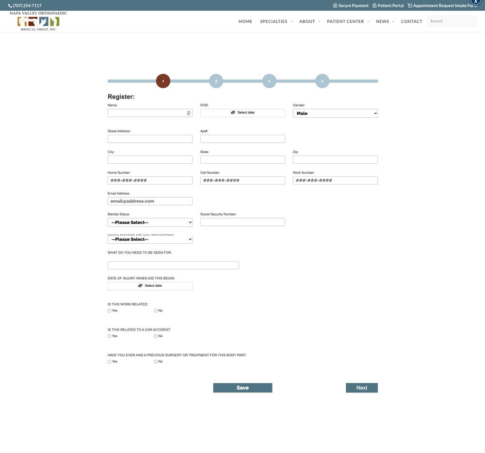Select Yes for previous surgery or treatment
Screen dimensions: 485x453
point(109,361)
